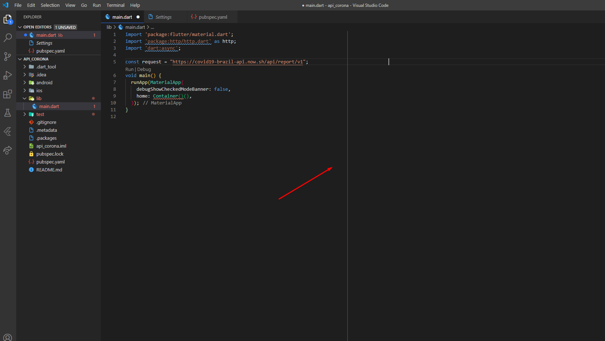The width and height of the screenshot is (605, 341).
Task: Click README.md info icon
Action: (x=31, y=170)
